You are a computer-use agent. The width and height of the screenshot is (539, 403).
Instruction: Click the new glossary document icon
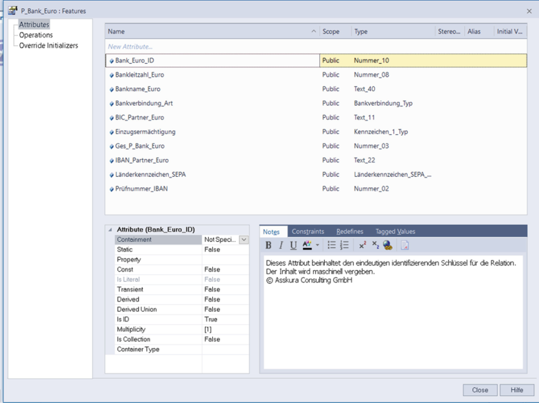click(405, 245)
